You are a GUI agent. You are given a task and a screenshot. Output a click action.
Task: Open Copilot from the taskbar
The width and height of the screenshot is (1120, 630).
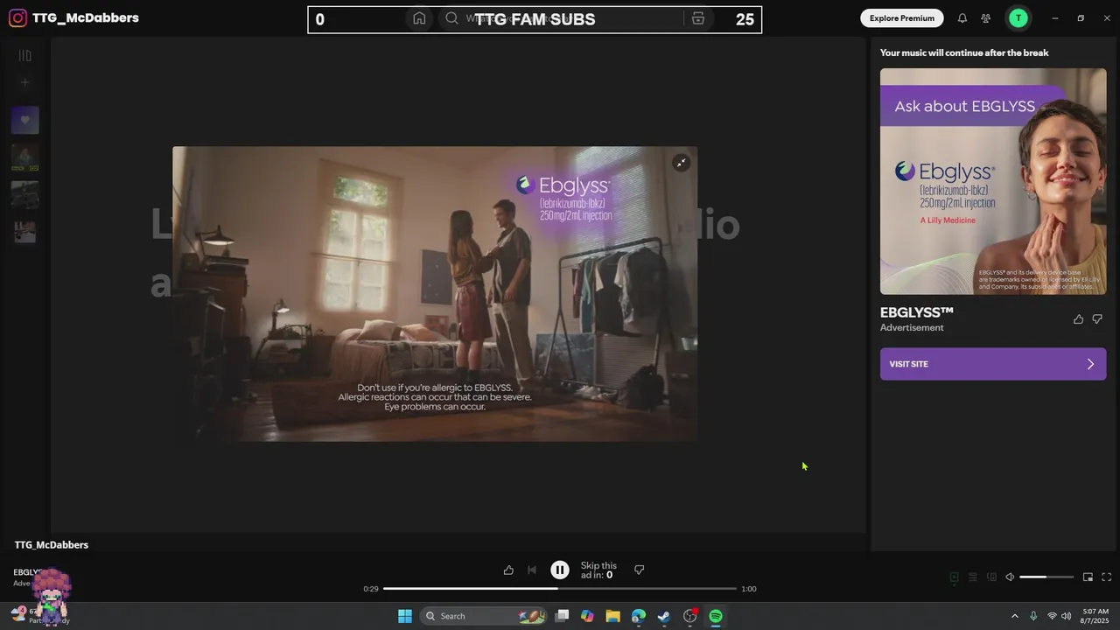587,616
